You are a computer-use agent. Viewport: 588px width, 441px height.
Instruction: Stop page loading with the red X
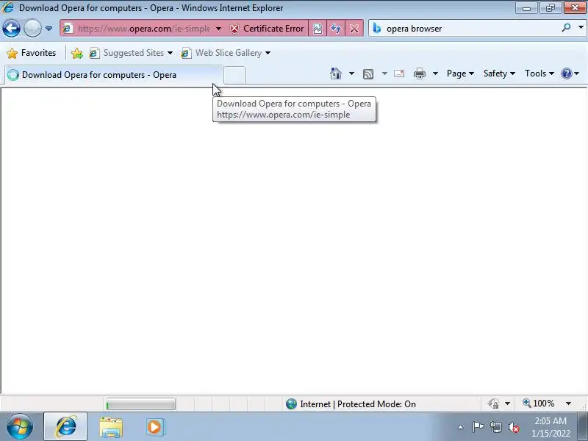[354, 29]
